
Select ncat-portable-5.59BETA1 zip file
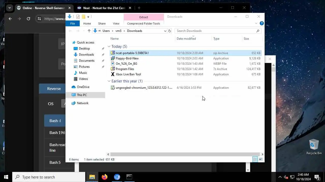point(186,53)
